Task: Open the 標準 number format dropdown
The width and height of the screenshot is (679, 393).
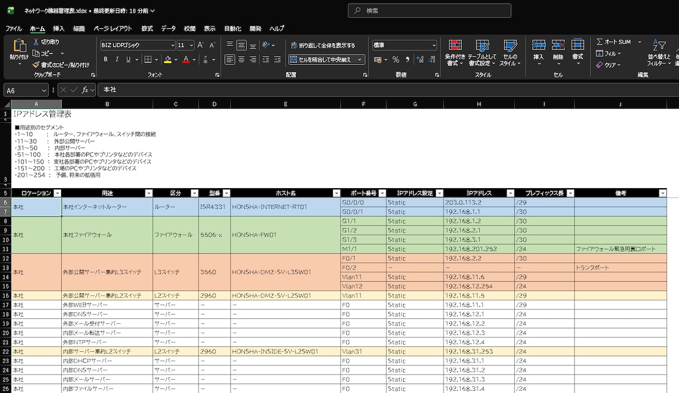Action: 434,45
